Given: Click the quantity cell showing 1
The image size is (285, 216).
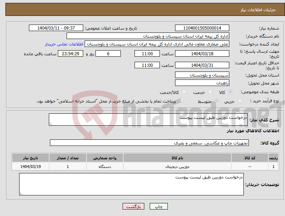Looking at the screenshot, I should point(68,167).
